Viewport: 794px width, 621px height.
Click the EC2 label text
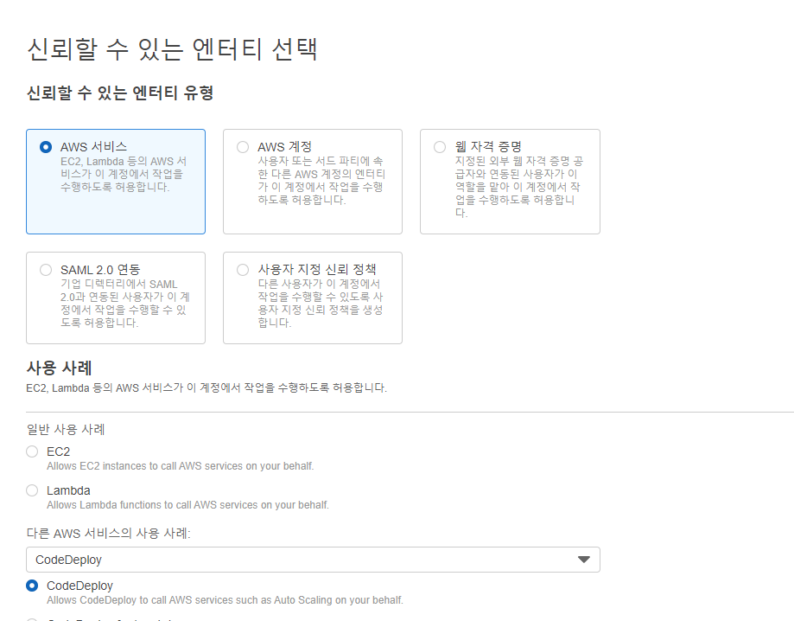pos(58,451)
